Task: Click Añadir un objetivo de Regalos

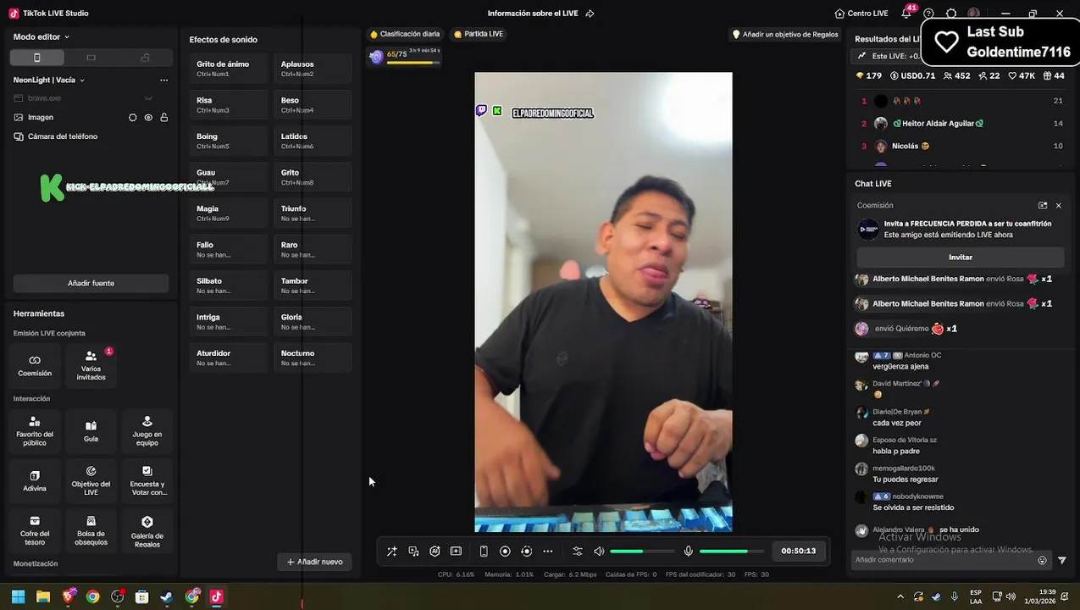Action: pos(785,35)
